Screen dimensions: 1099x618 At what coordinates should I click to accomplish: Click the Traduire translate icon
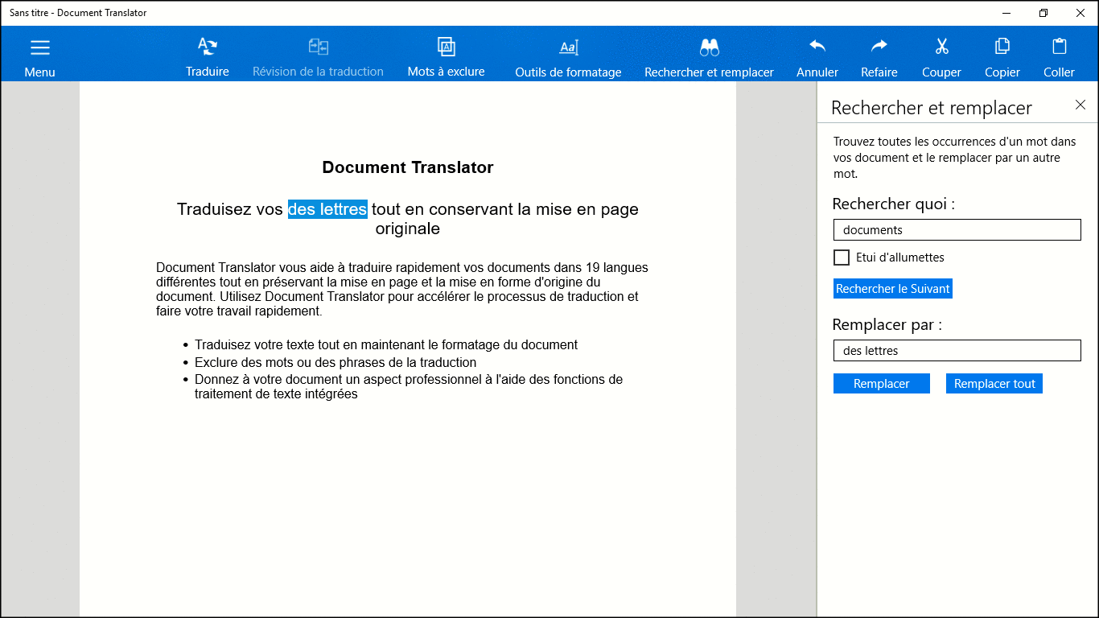[x=208, y=47]
